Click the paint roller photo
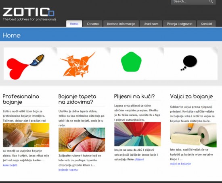Viewport: 222px width, 183px height. (193, 135)
